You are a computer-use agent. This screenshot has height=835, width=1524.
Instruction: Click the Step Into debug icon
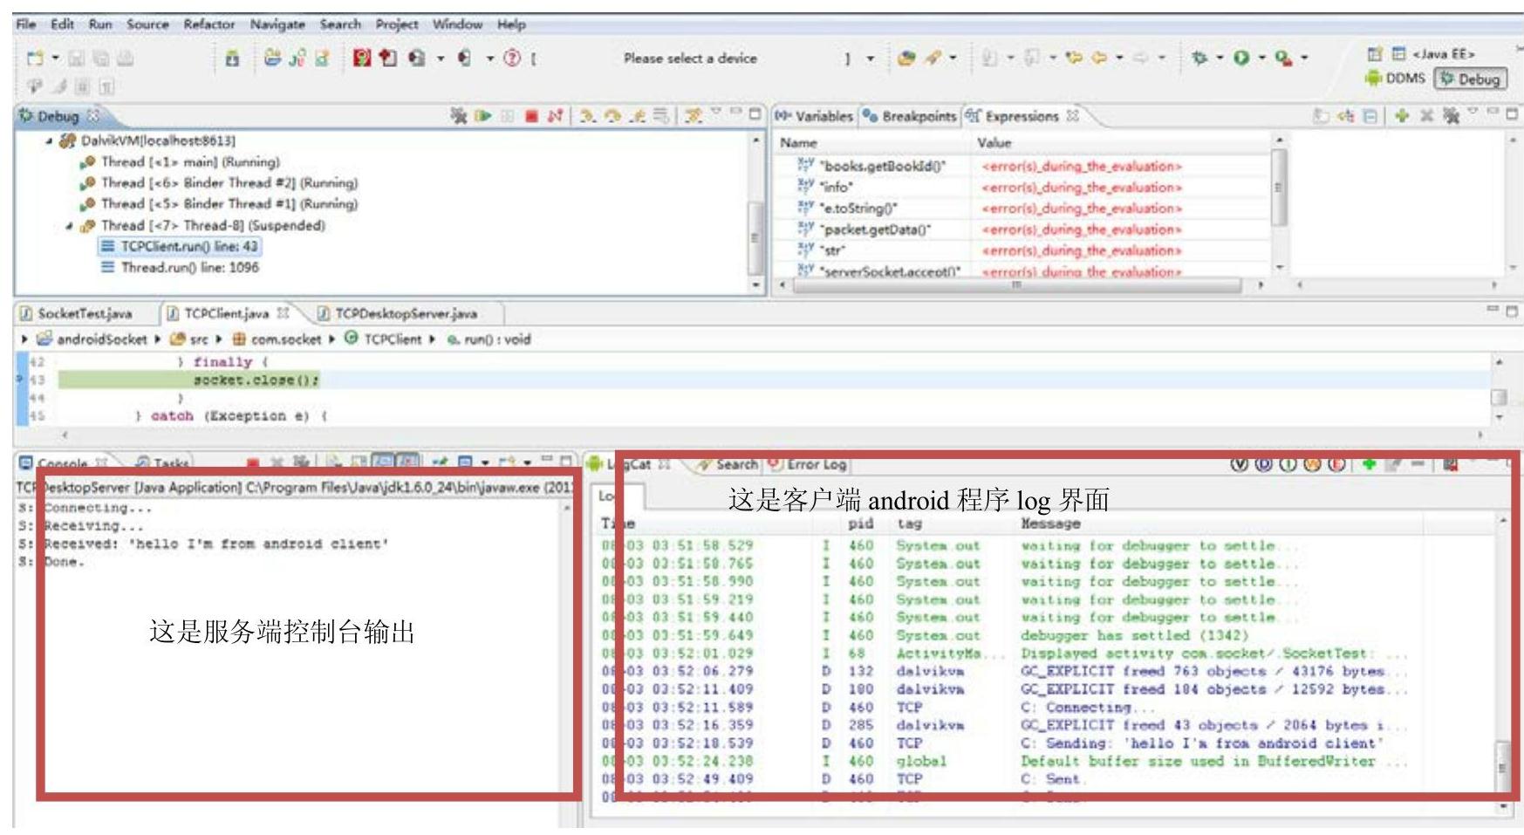(588, 116)
